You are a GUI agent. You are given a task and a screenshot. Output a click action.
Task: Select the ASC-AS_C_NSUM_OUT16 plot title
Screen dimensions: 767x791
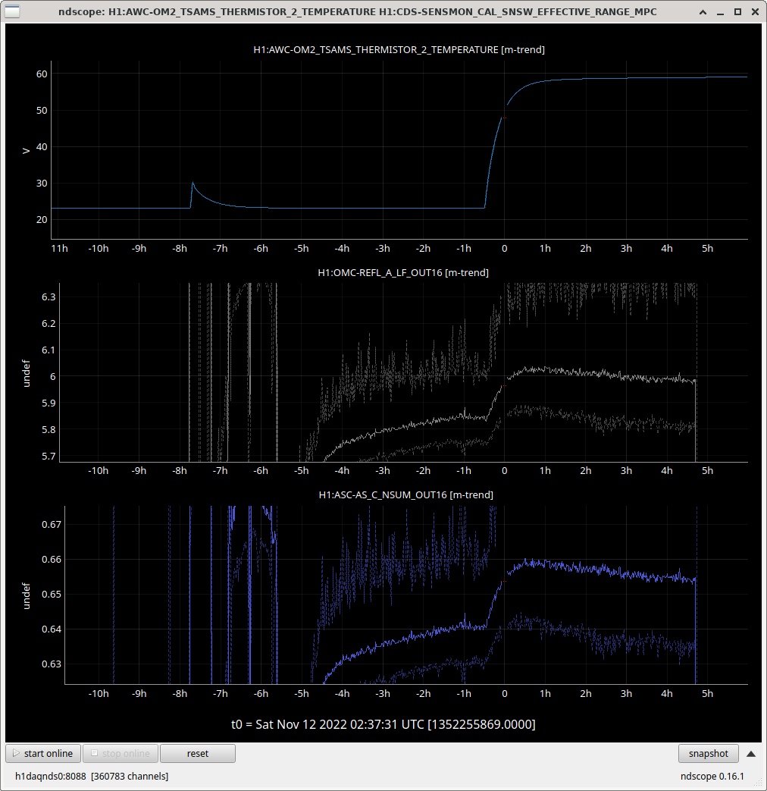(x=405, y=494)
